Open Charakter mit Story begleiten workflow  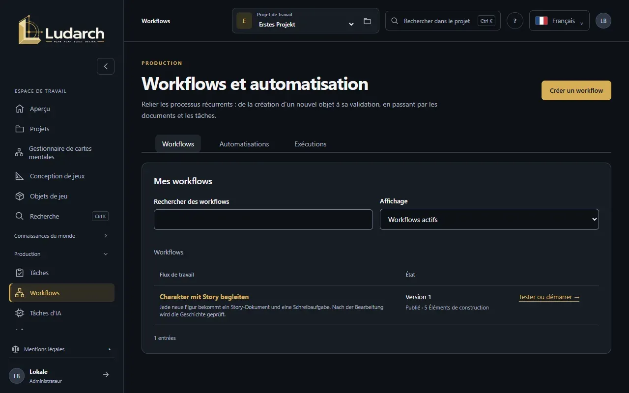coord(204,297)
